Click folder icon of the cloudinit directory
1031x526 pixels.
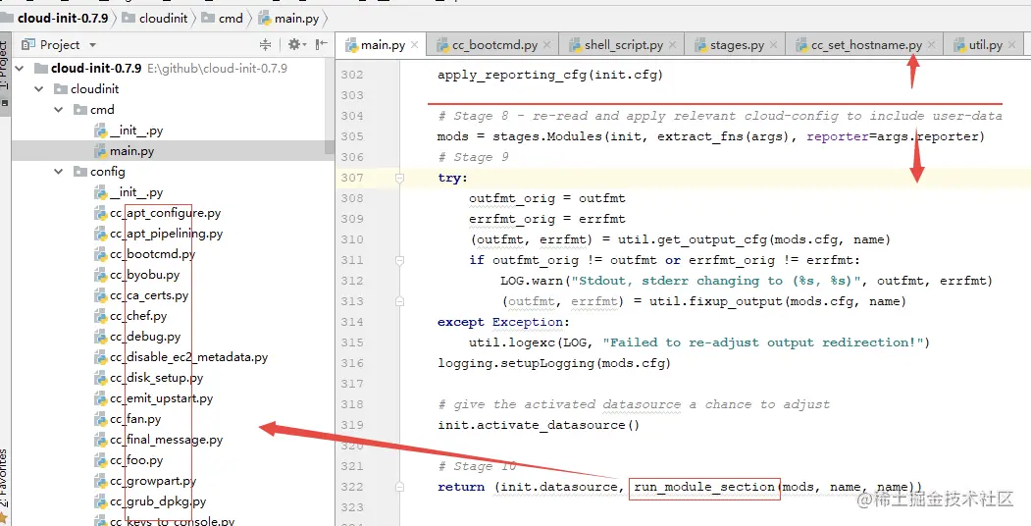61,88
